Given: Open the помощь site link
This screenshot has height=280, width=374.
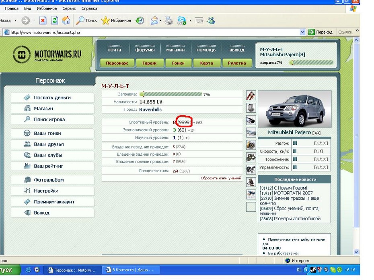Looking at the screenshot, I should click(x=206, y=50).
